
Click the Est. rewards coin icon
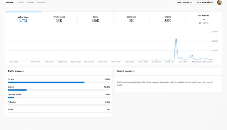[x=200, y=23]
